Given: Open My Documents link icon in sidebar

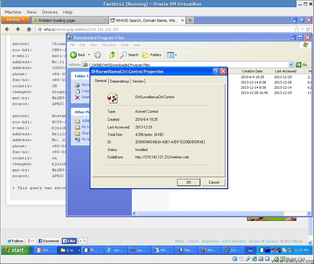Looking at the screenshot, I should pos(77,127).
